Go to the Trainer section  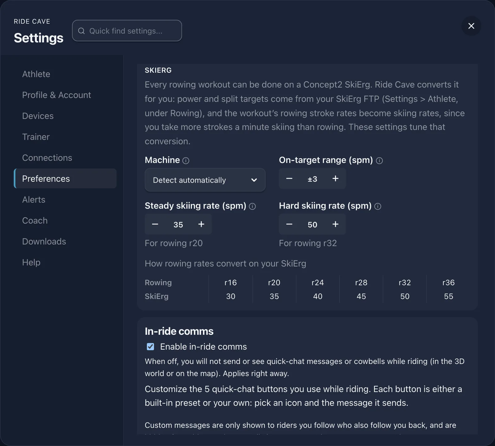(65, 137)
